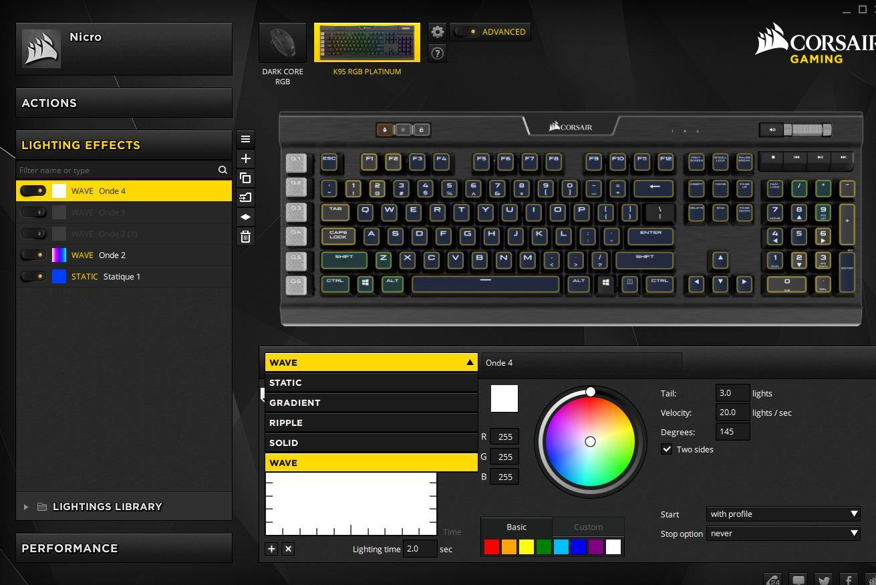Click the add new lighting effect plus icon

(x=245, y=158)
